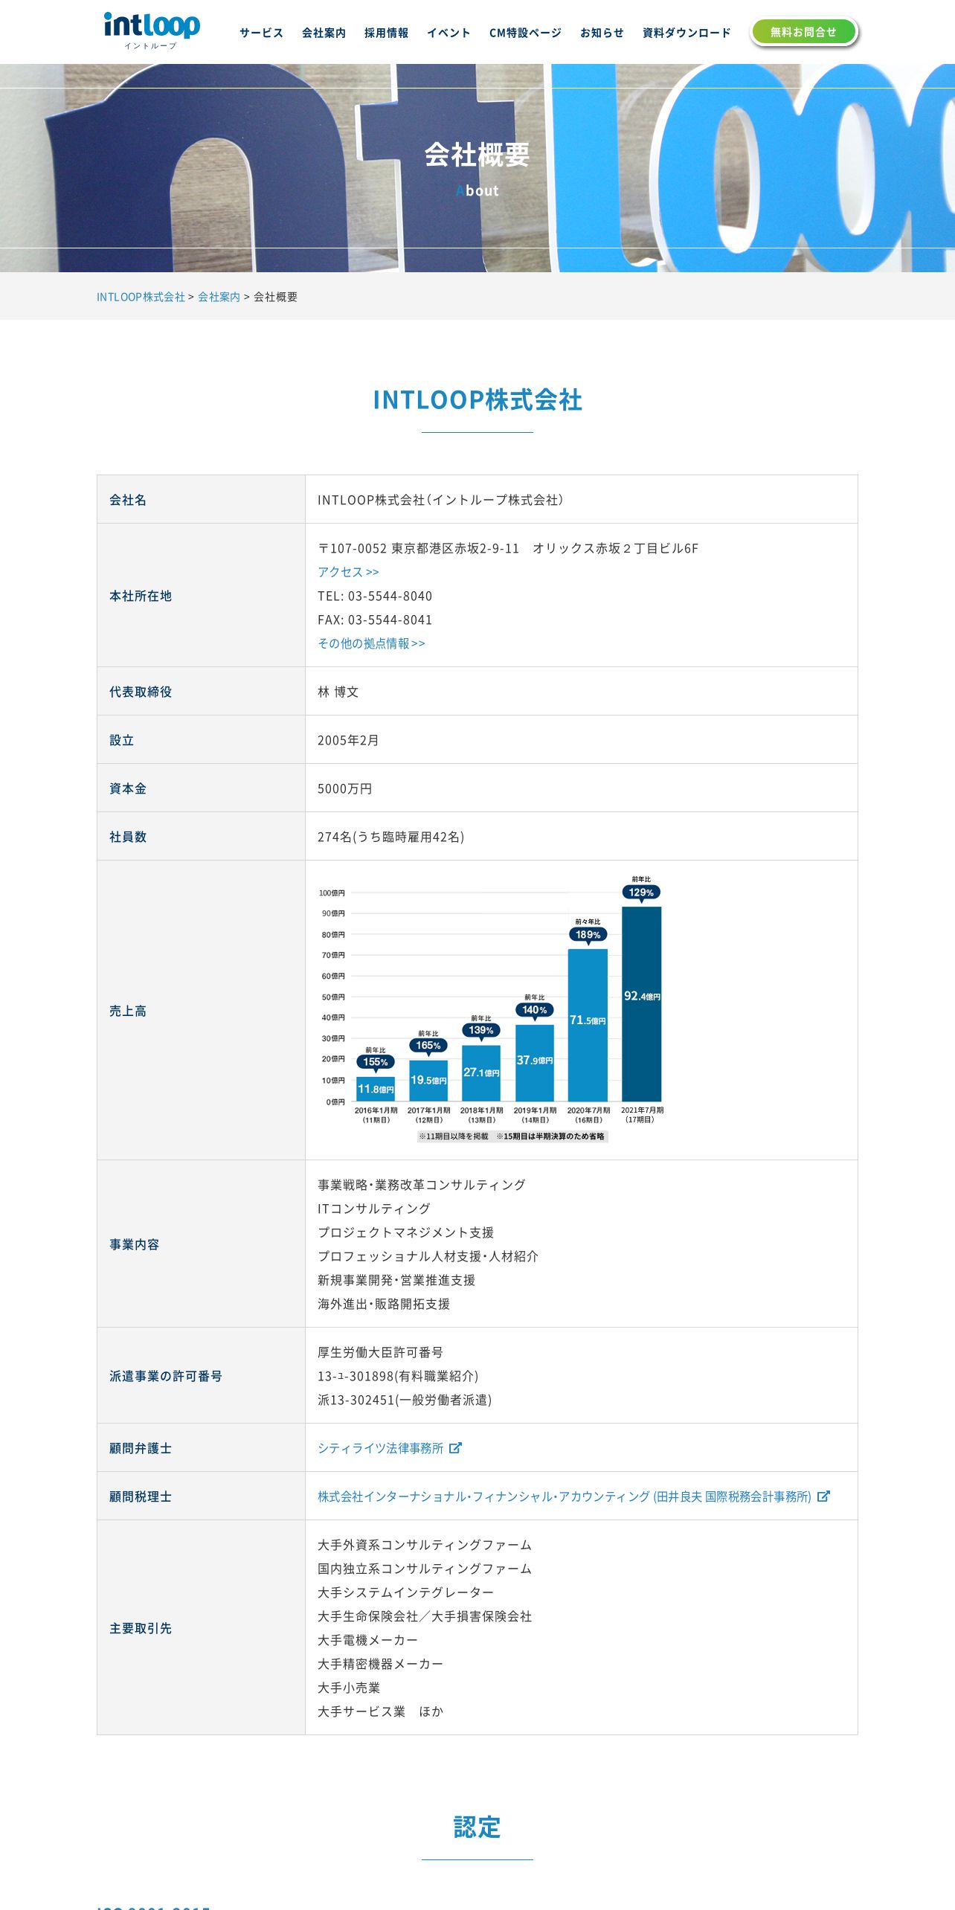Open the サービス menu
Image resolution: width=955 pixels, height=1910 pixels.
261,33
